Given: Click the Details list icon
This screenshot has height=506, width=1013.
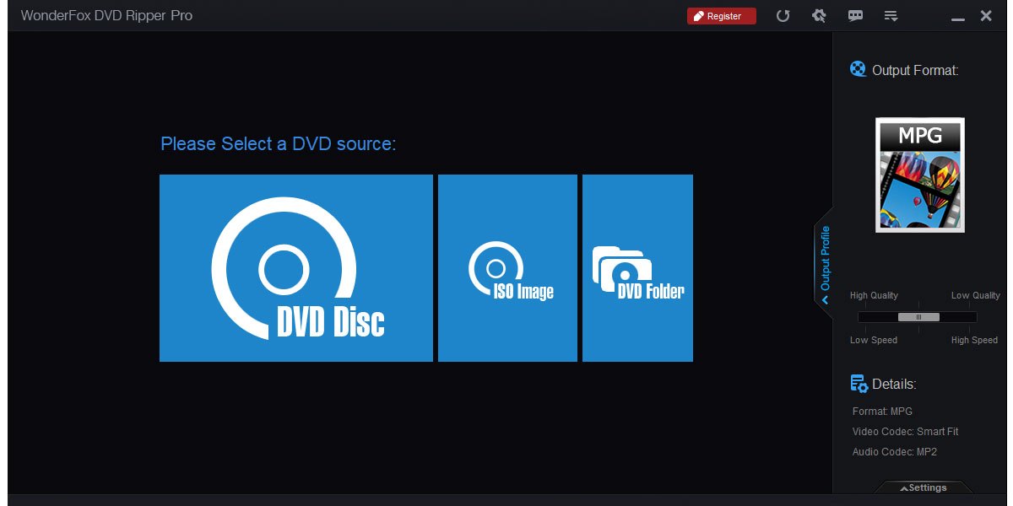Looking at the screenshot, I should (858, 383).
